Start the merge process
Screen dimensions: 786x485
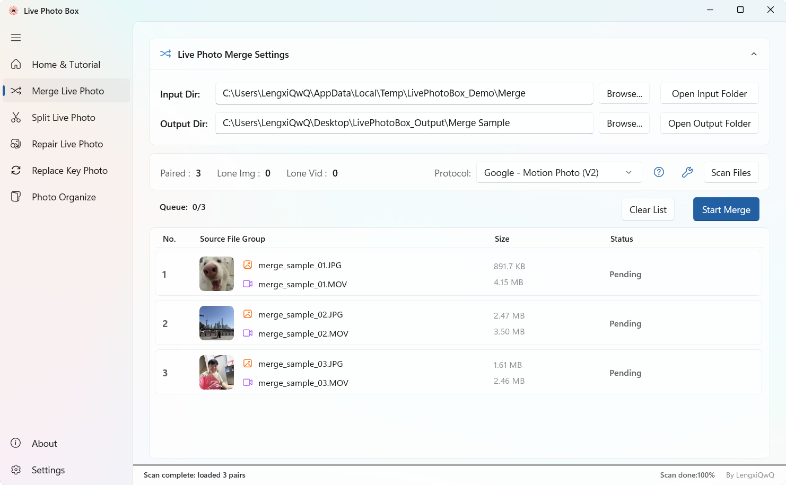point(726,209)
